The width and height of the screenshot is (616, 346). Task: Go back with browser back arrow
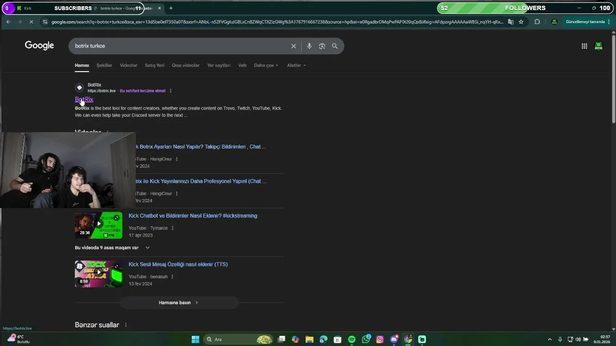(x=8, y=22)
